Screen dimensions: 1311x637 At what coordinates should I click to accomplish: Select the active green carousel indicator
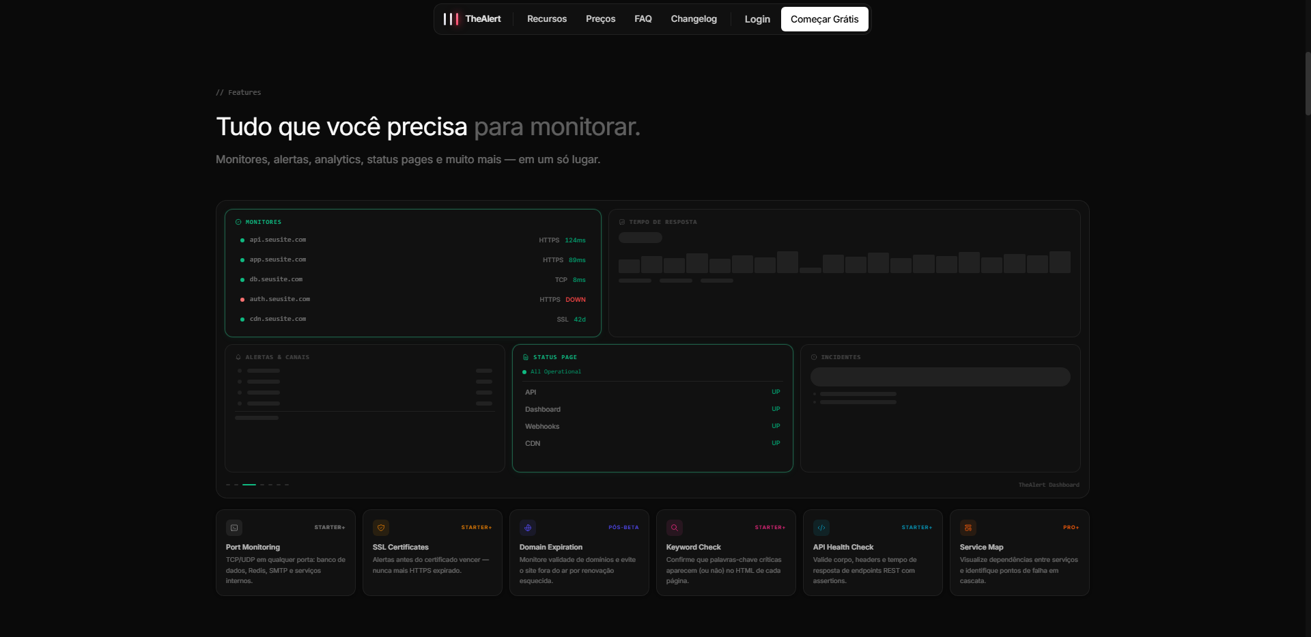[x=249, y=485]
